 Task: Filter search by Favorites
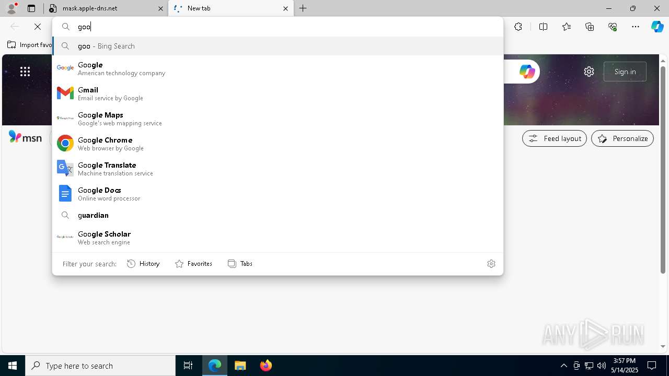193,264
